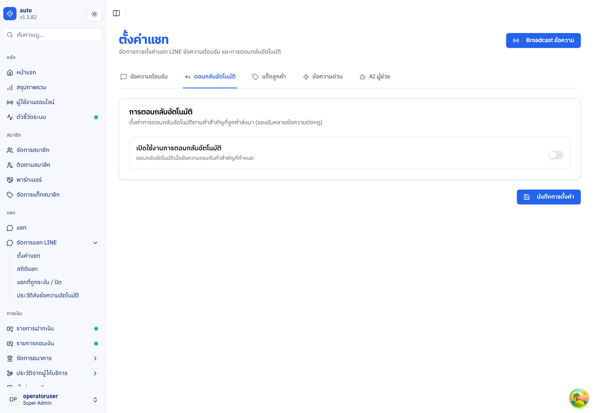Screen dimensions: 594x413
Task: Open the แท็กลูกค้า tab
Action: pos(269,77)
